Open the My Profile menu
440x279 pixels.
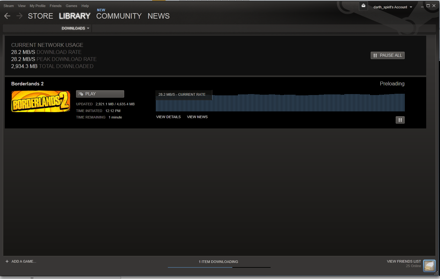[x=38, y=6]
